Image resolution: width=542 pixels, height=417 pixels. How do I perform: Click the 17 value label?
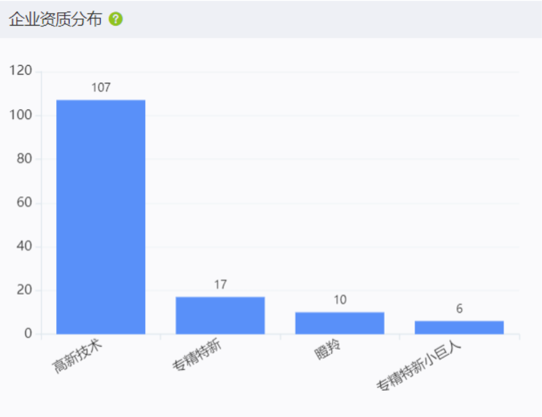click(221, 285)
